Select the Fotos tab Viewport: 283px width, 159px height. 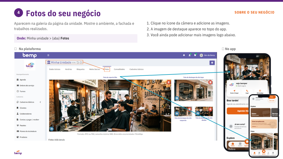[107, 69]
